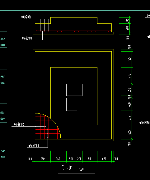Select the 300 section height dimension
This screenshot has width=150, height=180.
tap(127, 21)
